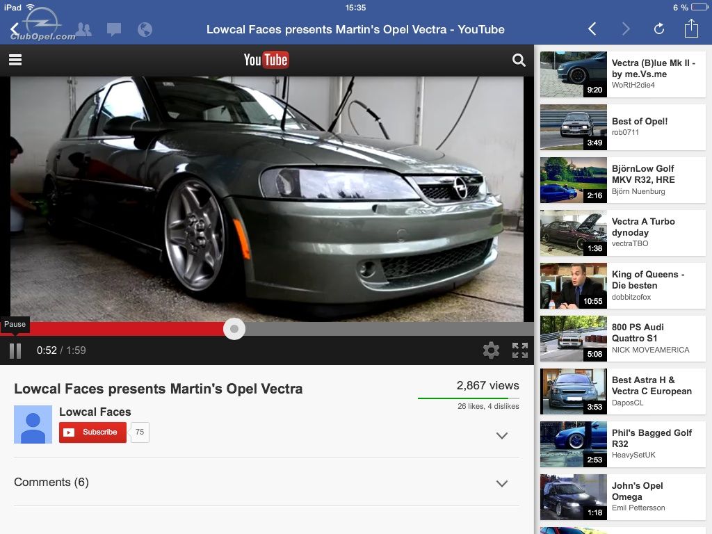Open King of Queens video thumbnail
Screen dimensions: 712x534
point(574,286)
